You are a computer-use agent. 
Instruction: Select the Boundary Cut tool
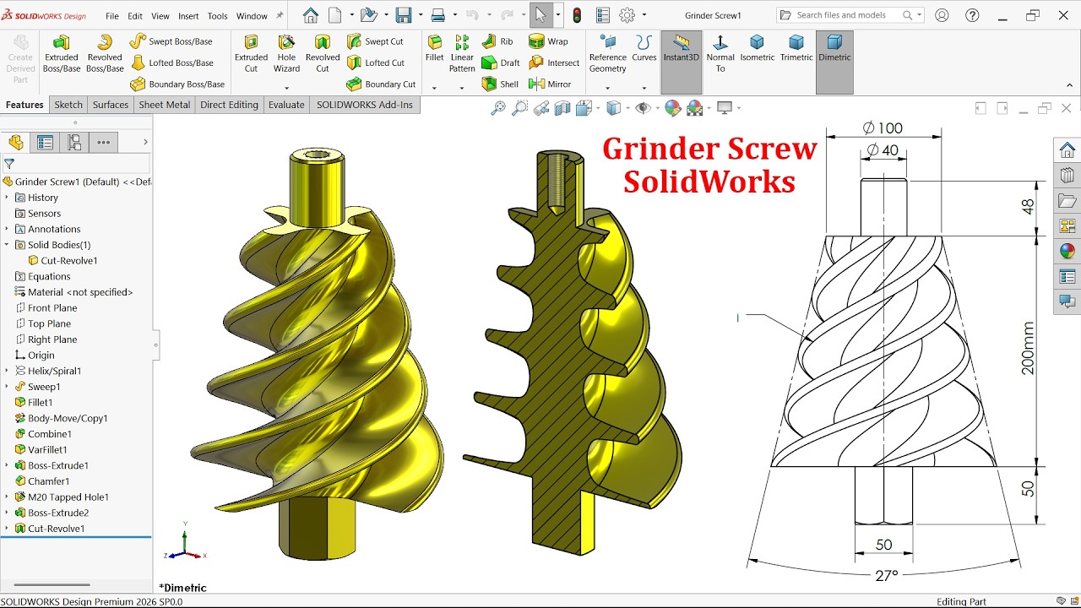pos(381,84)
